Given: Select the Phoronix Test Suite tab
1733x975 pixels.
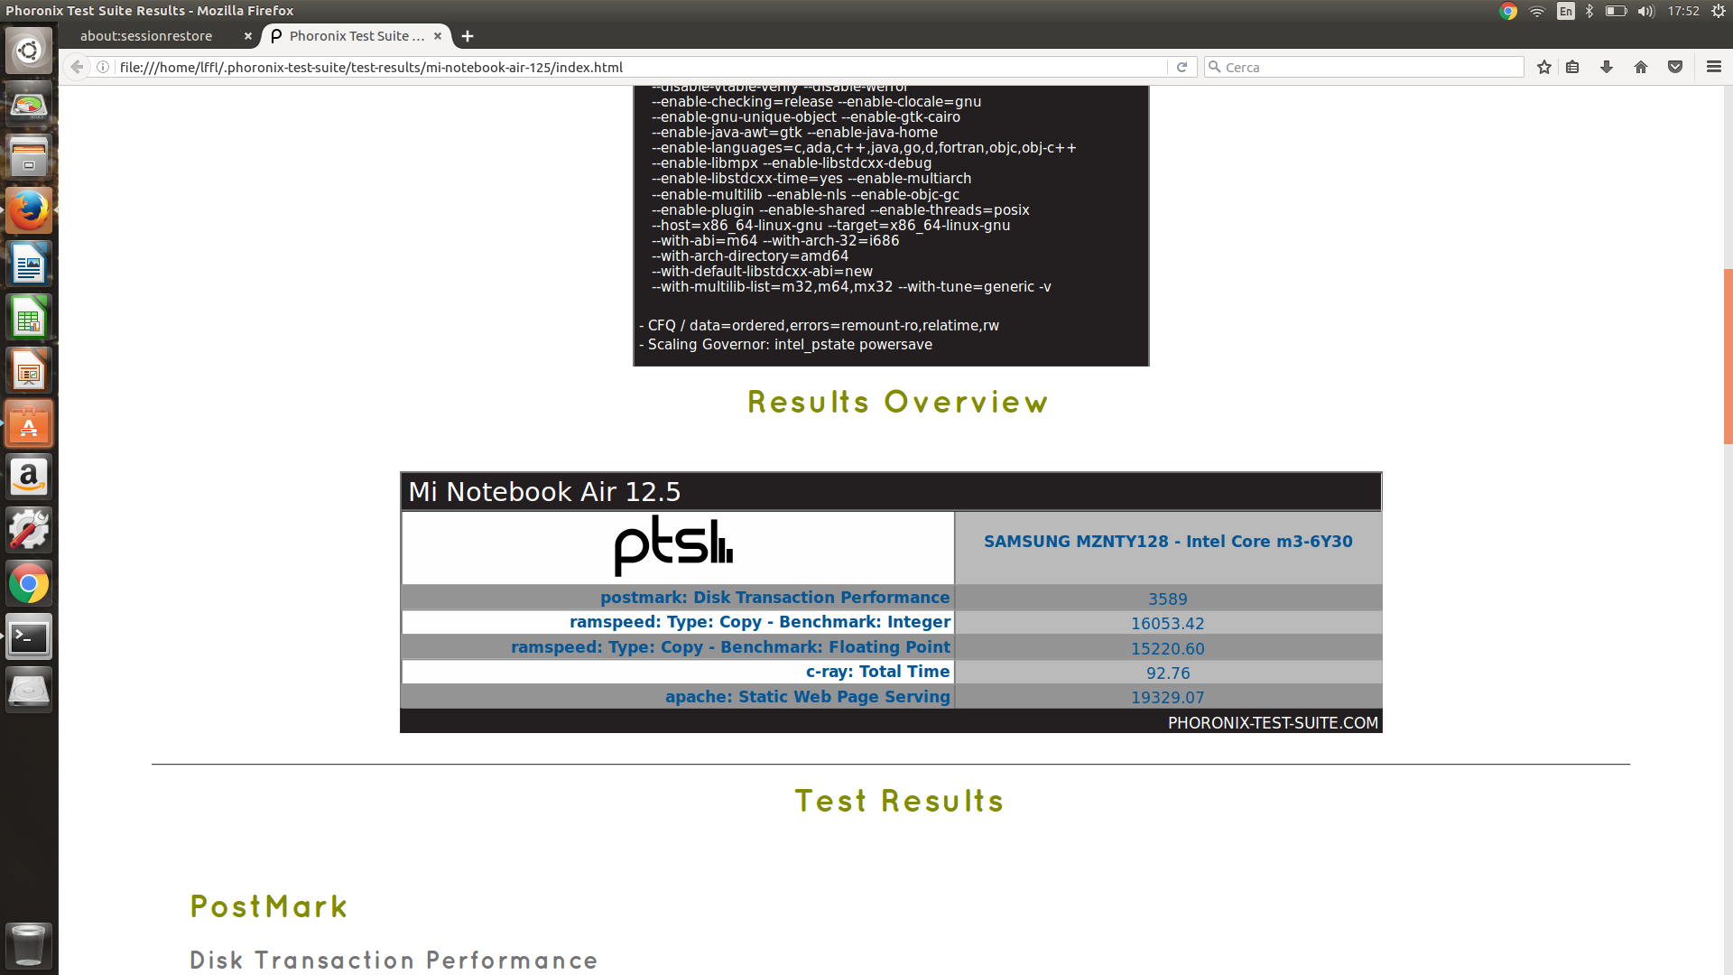Looking at the screenshot, I should 356,36.
